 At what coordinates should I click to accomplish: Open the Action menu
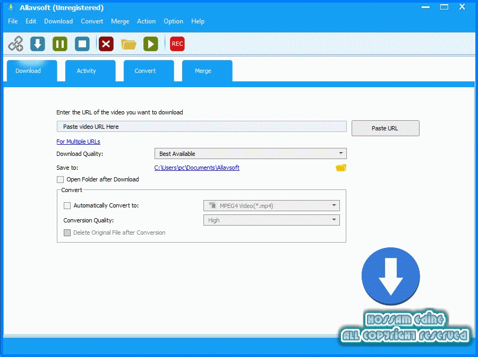(x=147, y=21)
